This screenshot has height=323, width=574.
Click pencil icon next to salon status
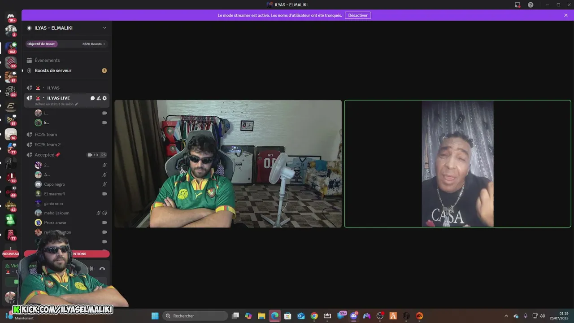[76, 104]
